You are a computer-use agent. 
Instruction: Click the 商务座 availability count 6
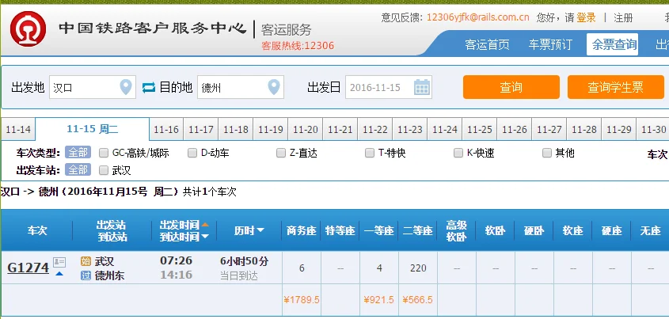302,268
